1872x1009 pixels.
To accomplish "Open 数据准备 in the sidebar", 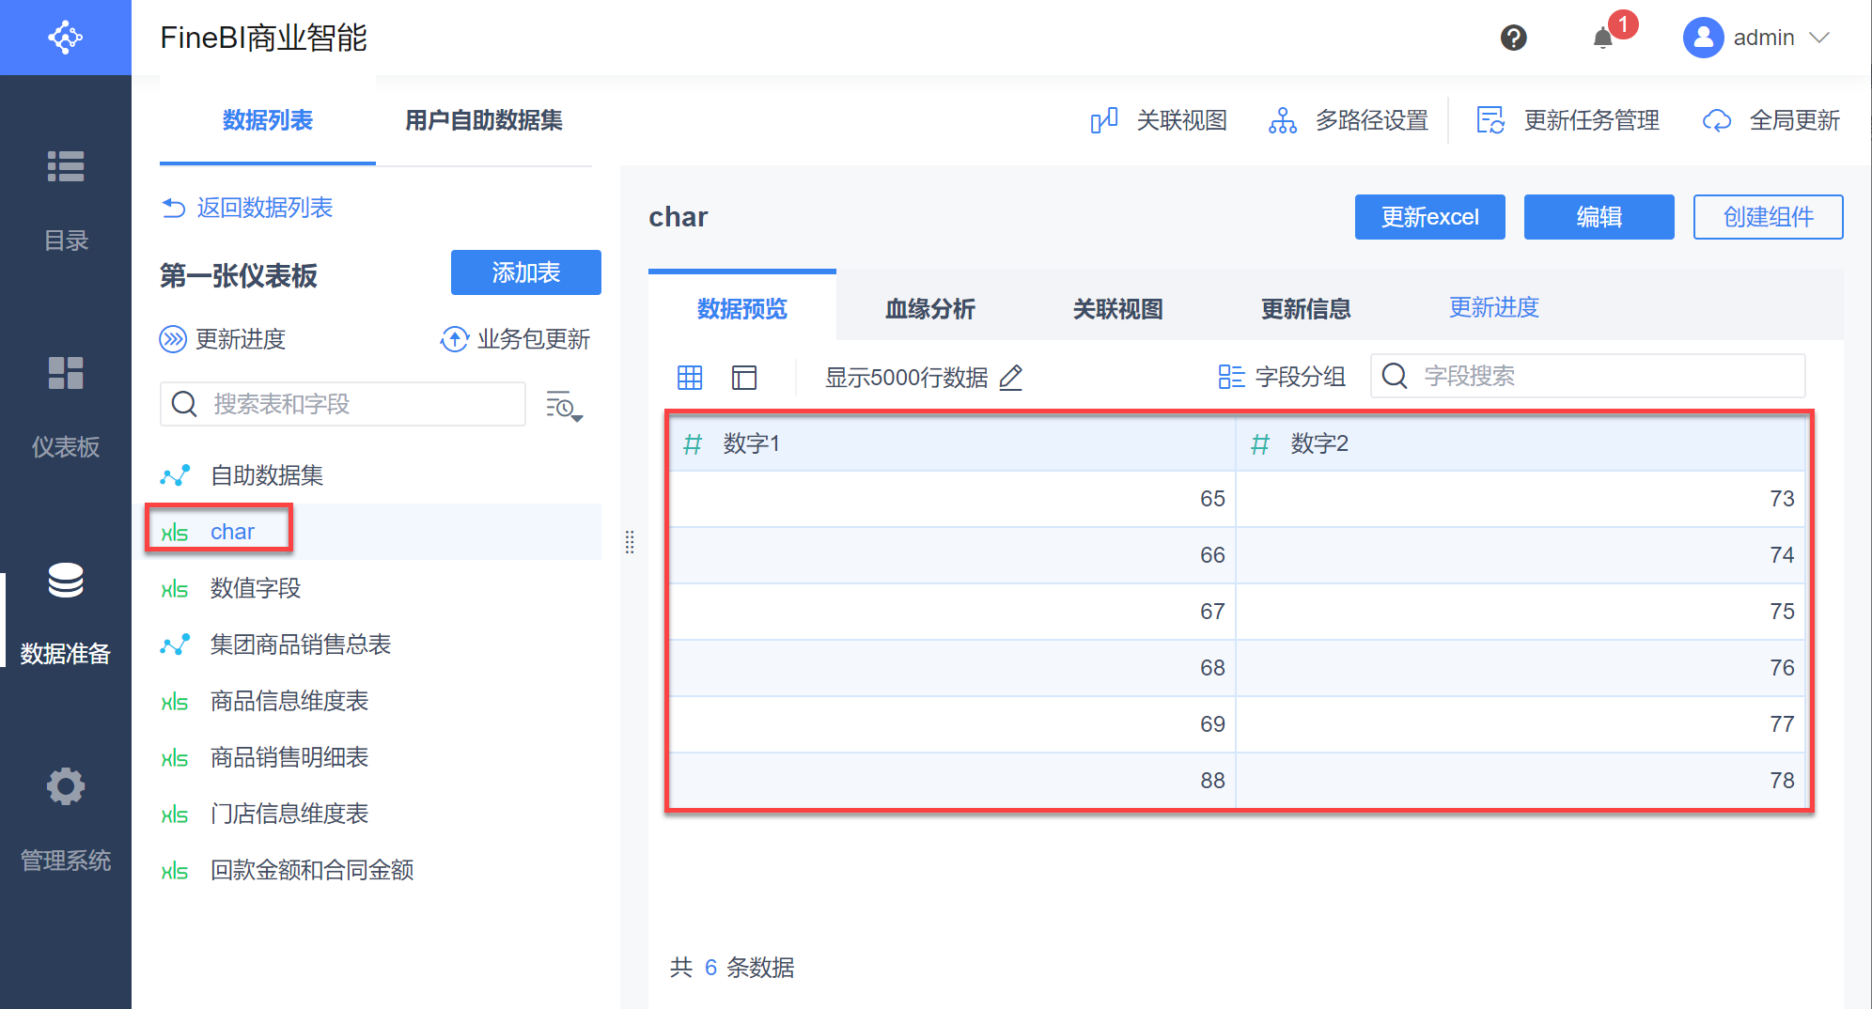I will [66, 611].
